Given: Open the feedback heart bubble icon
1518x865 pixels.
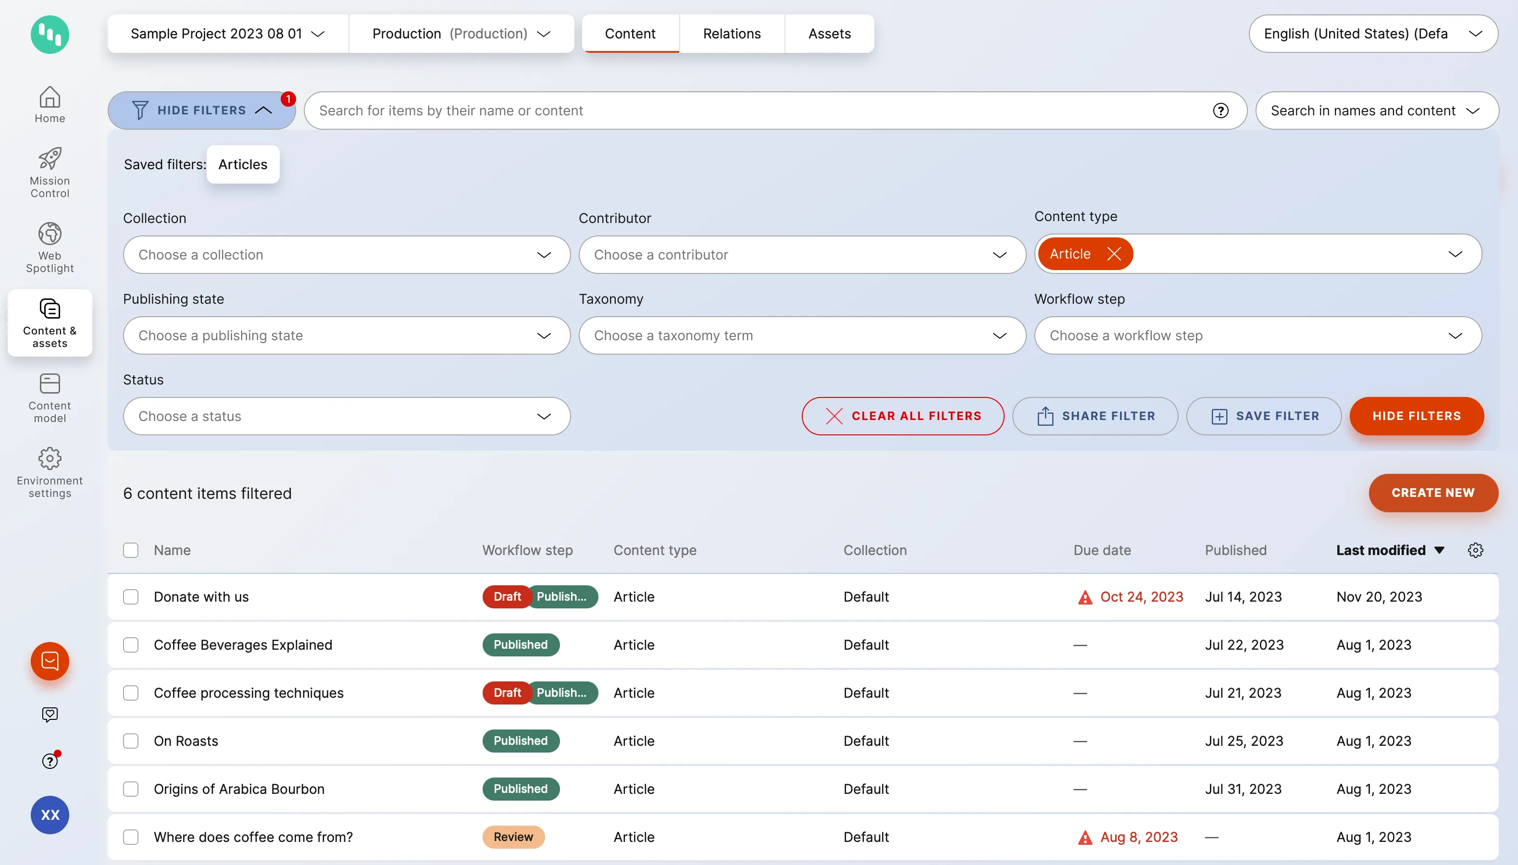Looking at the screenshot, I should [50, 715].
